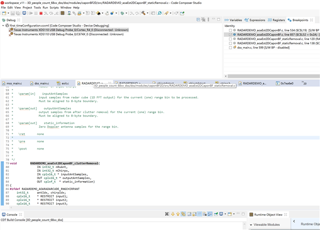Collapse first_timeConfiguration.ccxml debug tree node
The width and height of the screenshot is (320, 230).
tap(3, 25)
